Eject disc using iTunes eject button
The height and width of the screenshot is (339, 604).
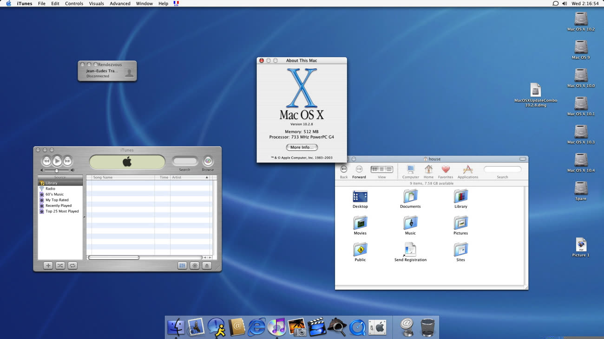coord(207,266)
